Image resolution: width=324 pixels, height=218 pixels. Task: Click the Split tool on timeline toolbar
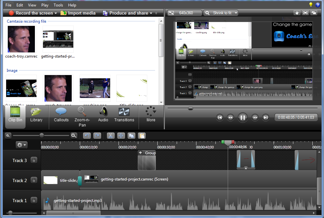point(121,136)
